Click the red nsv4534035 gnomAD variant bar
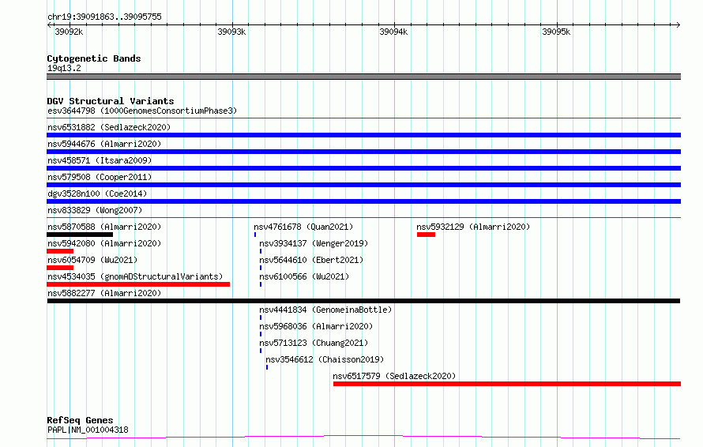 [x=138, y=284]
